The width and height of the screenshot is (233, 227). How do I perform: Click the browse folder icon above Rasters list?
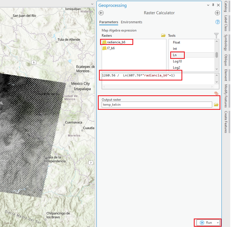(x=163, y=36)
